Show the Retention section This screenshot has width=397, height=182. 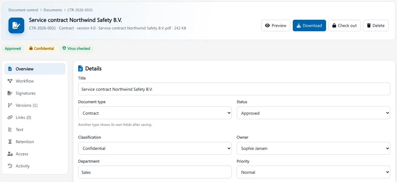35,142
